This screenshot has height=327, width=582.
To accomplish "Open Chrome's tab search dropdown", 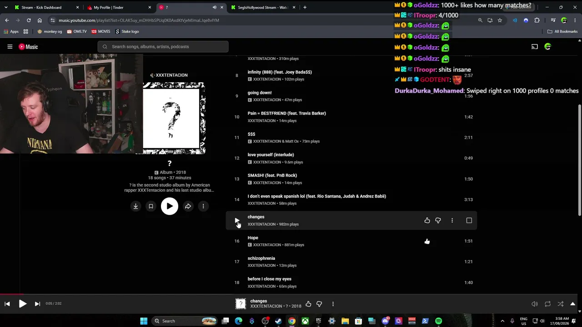I will (x=6, y=7).
